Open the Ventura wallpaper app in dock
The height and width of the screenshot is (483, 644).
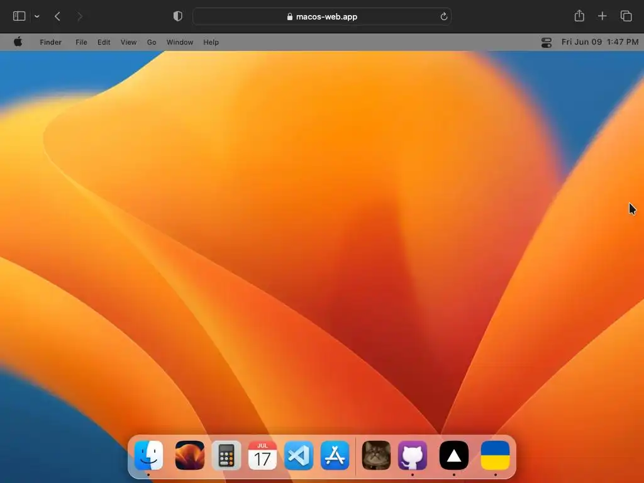coord(190,455)
